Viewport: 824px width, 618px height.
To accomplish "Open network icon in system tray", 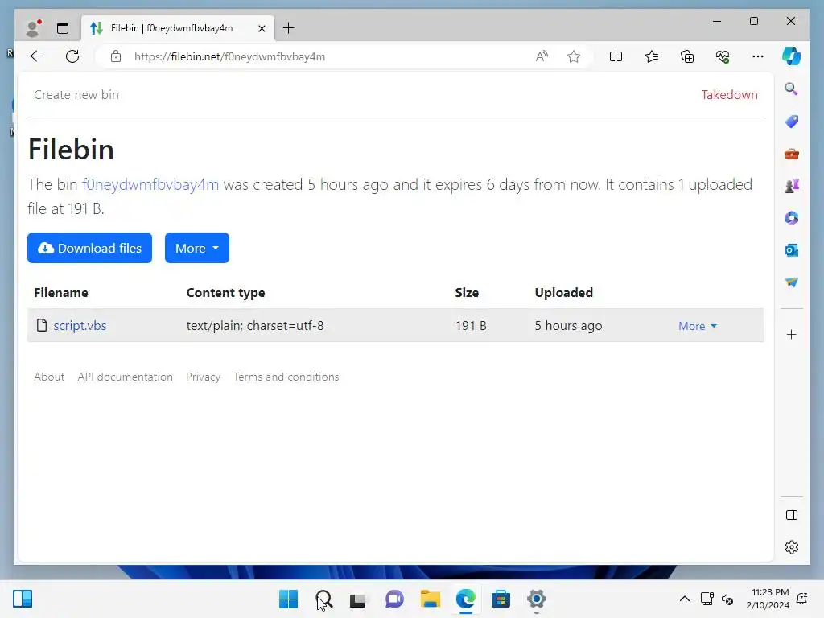I will [707, 599].
